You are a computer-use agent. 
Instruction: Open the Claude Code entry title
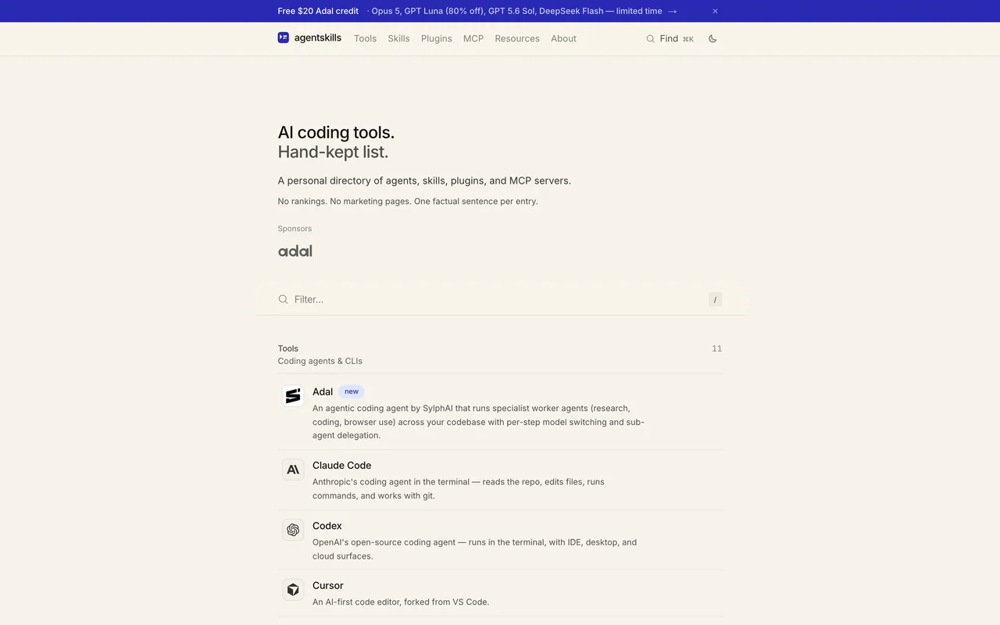click(x=341, y=465)
